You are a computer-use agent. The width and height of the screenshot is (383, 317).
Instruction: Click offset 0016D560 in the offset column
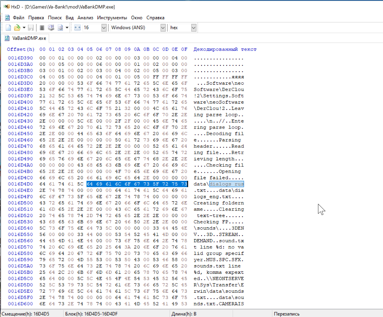(x=20, y=240)
